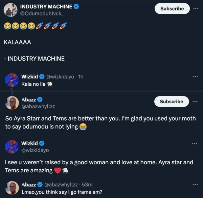Open INDUSTRY MACHINE profile avatar
Screen dimensions: 203x198
(x=10, y=10)
